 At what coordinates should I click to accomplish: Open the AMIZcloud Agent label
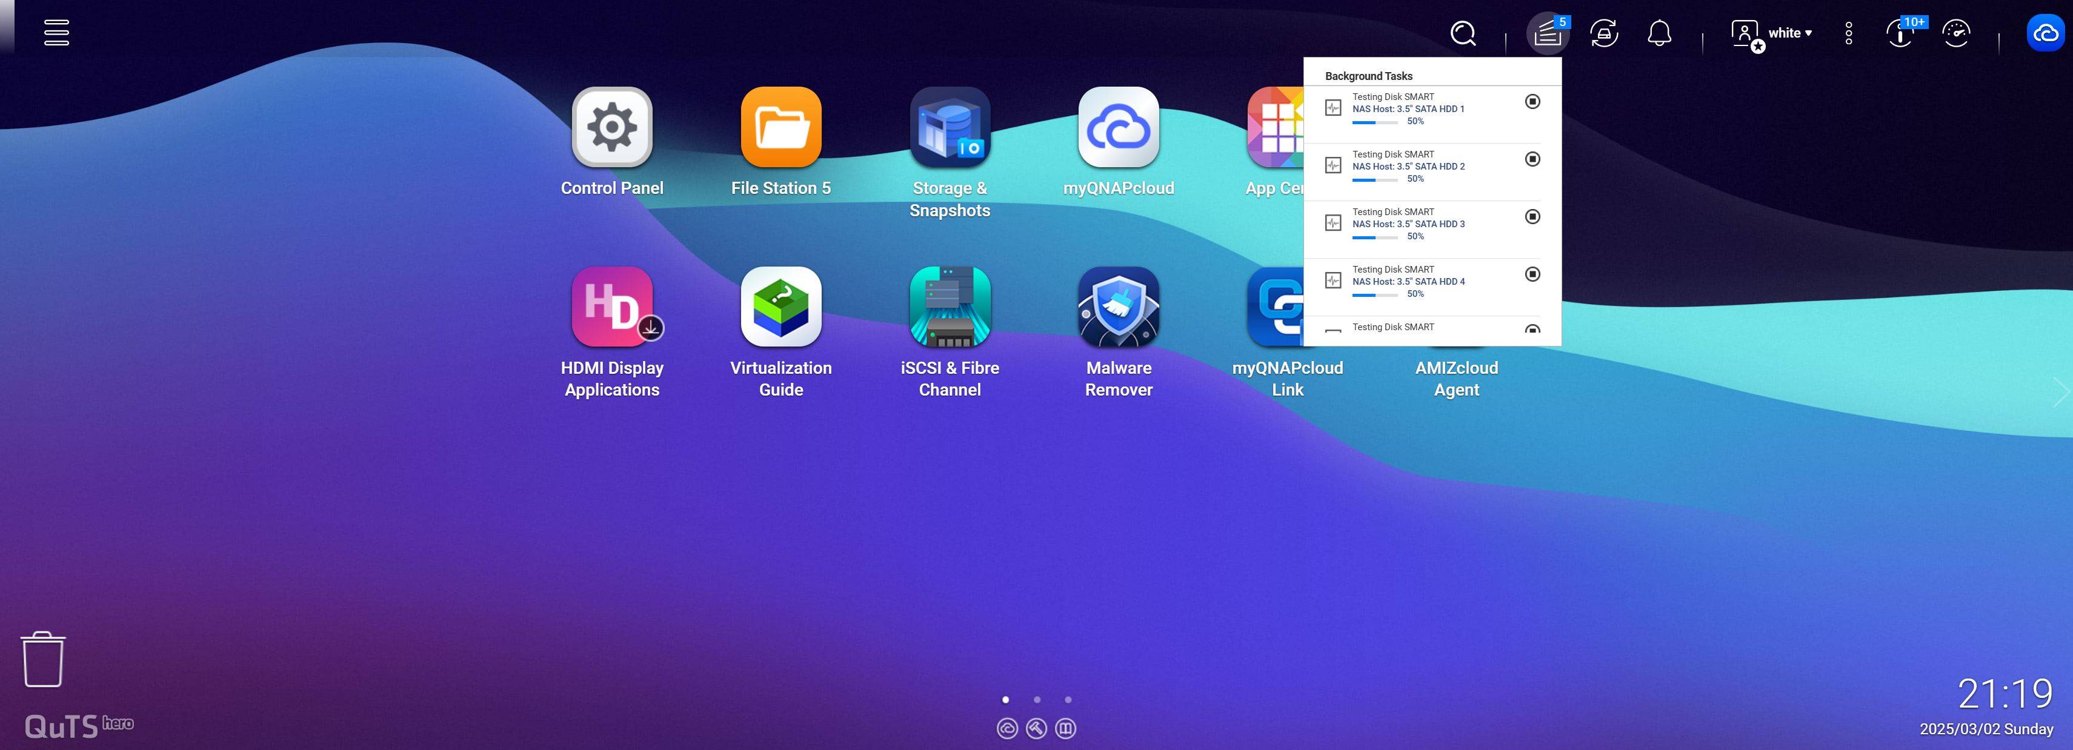pos(1457,378)
